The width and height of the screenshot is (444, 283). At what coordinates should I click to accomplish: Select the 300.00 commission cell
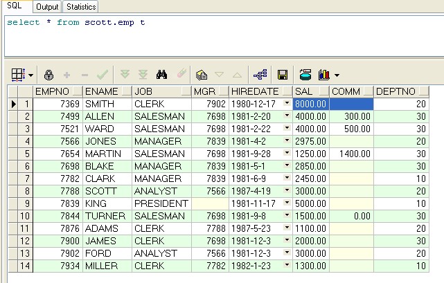(x=351, y=116)
